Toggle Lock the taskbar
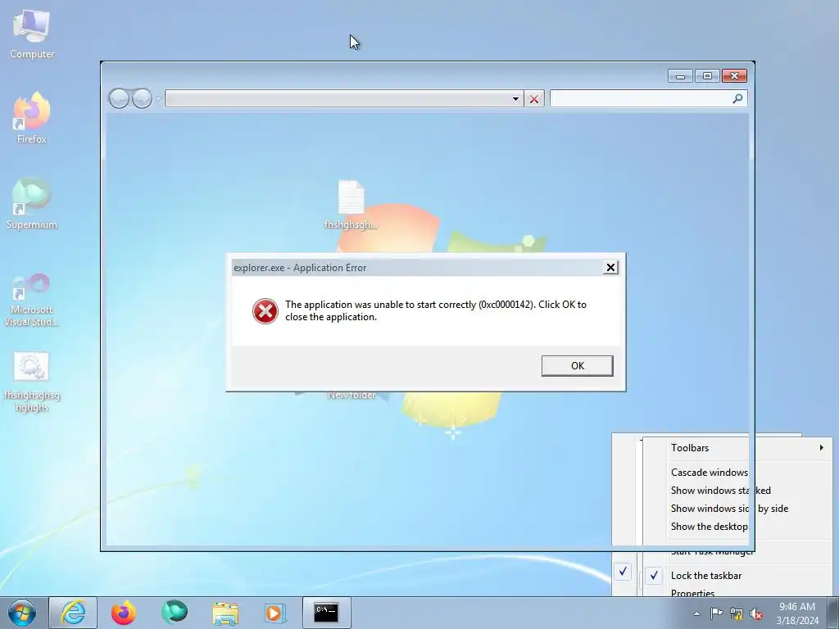Image resolution: width=839 pixels, height=629 pixels. (738, 576)
